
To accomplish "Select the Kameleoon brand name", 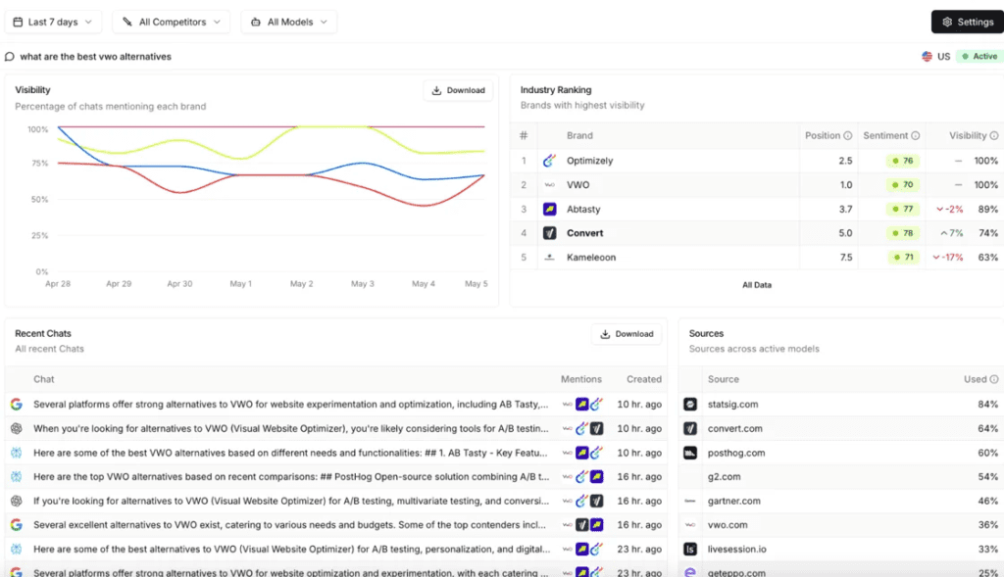I will point(591,258).
